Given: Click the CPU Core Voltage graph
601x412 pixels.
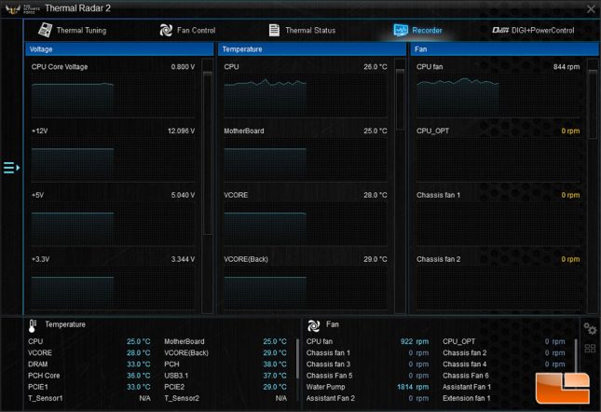Looking at the screenshot, I should coord(113,96).
